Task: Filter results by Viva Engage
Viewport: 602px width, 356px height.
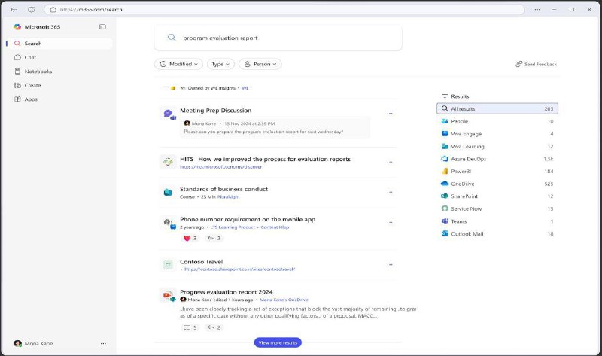Action: click(x=497, y=134)
